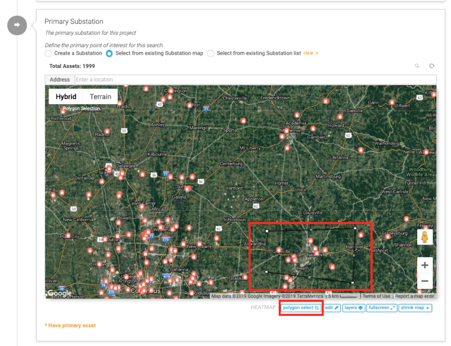Choose Select from existing Substation list option
The width and height of the screenshot is (451, 346).
[x=211, y=53]
